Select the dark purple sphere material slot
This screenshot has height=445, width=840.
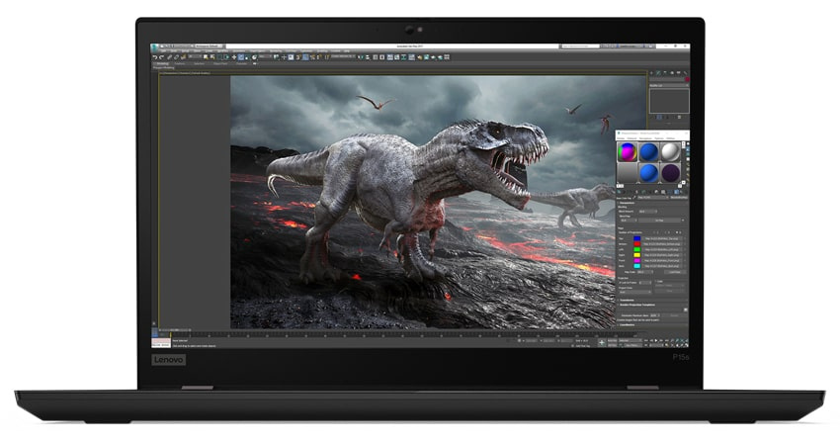pos(671,173)
